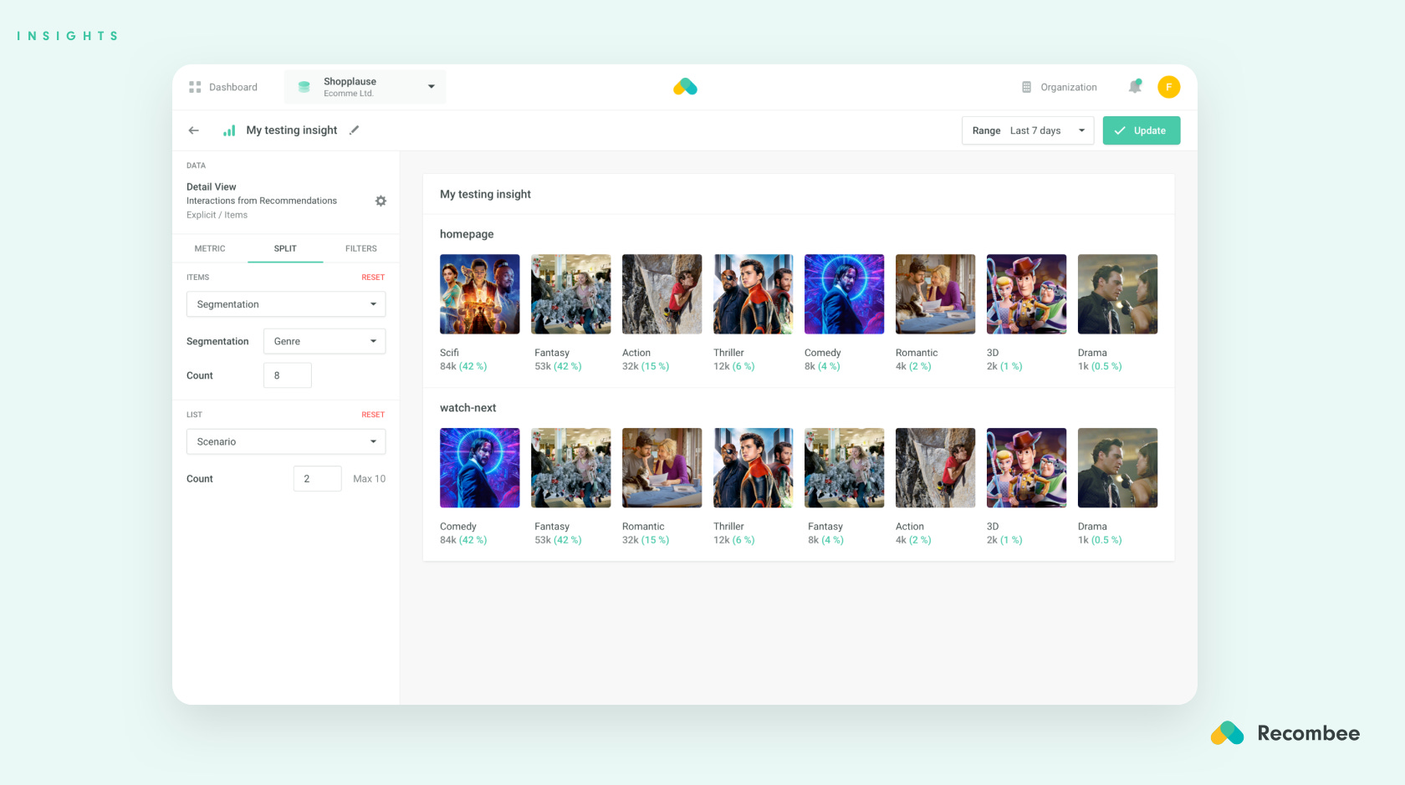Expand the Shopplause database dropdown
The height and width of the screenshot is (785, 1405).
click(x=365, y=87)
